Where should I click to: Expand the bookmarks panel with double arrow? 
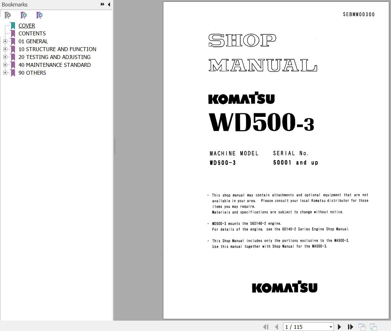pos(102,4)
